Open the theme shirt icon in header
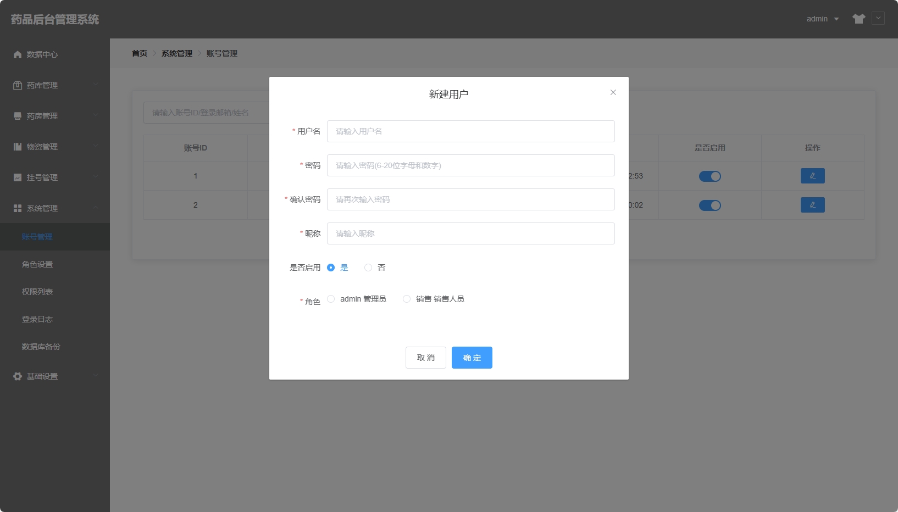The width and height of the screenshot is (898, 512). click(859, 19)
